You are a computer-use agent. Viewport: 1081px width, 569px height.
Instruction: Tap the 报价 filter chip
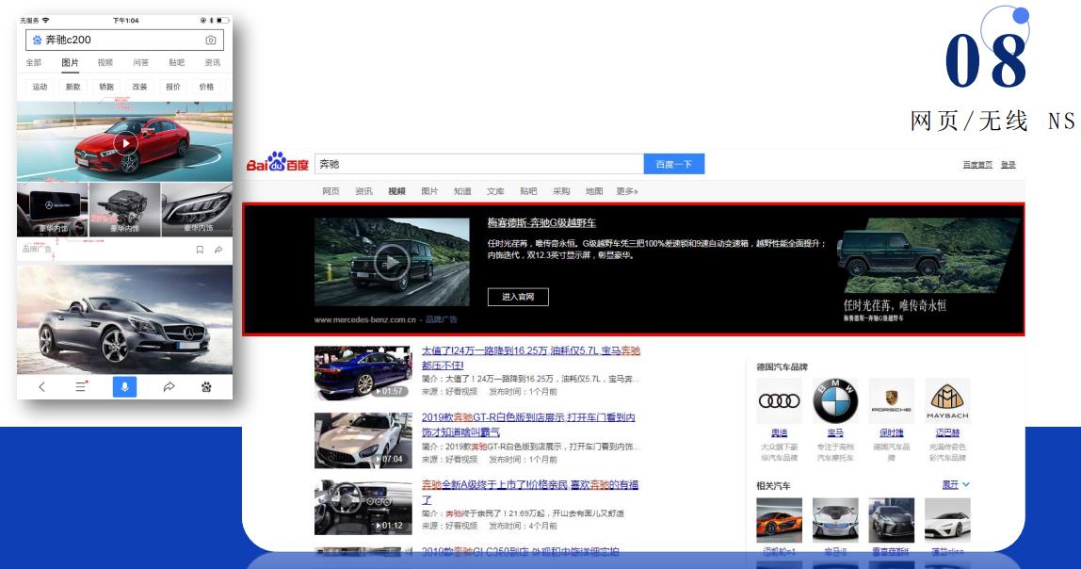(x=173, y=87)
